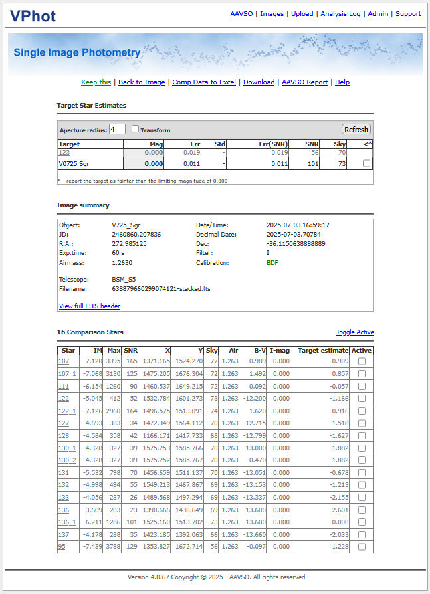The image size is (430, 594).
Task: Open the Admin page
Action: point(377,14)
